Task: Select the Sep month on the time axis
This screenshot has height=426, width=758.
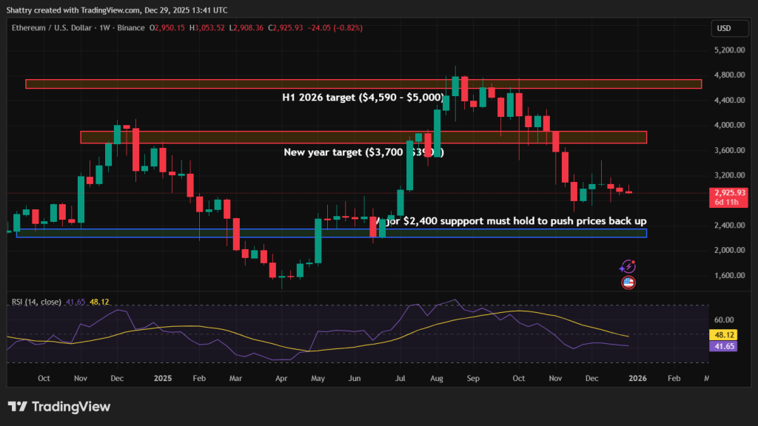Action: click(472, 378)
